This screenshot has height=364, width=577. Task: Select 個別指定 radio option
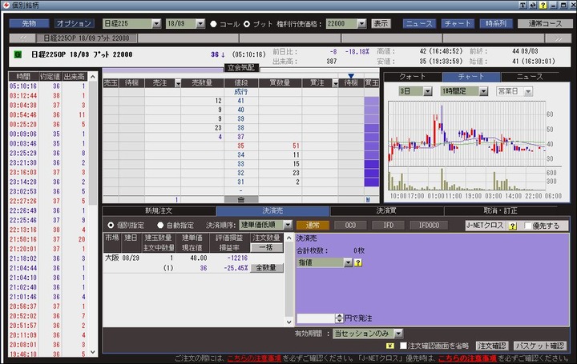click(x=111, y=225)
